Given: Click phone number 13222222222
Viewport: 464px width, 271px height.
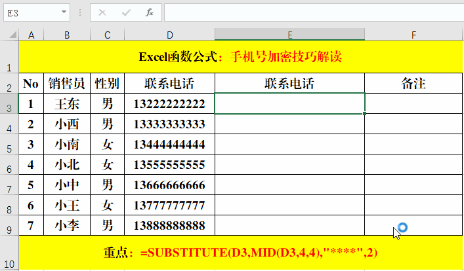Looking at the screenshot, I should pos(169,103).
